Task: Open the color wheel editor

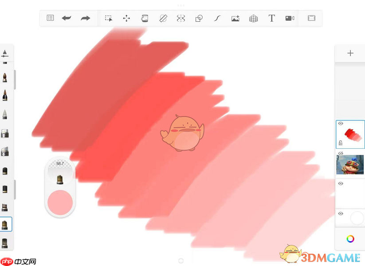Action: (350, 239)
